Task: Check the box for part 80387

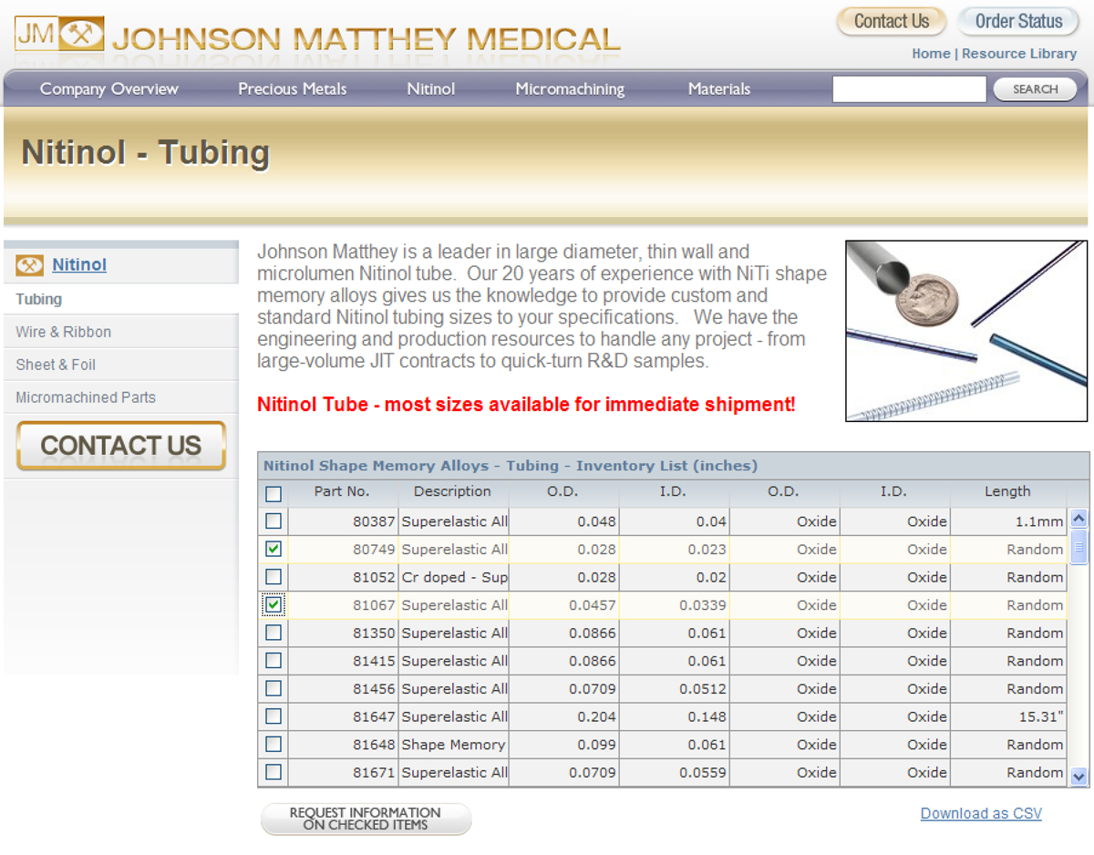Action: 273,521
